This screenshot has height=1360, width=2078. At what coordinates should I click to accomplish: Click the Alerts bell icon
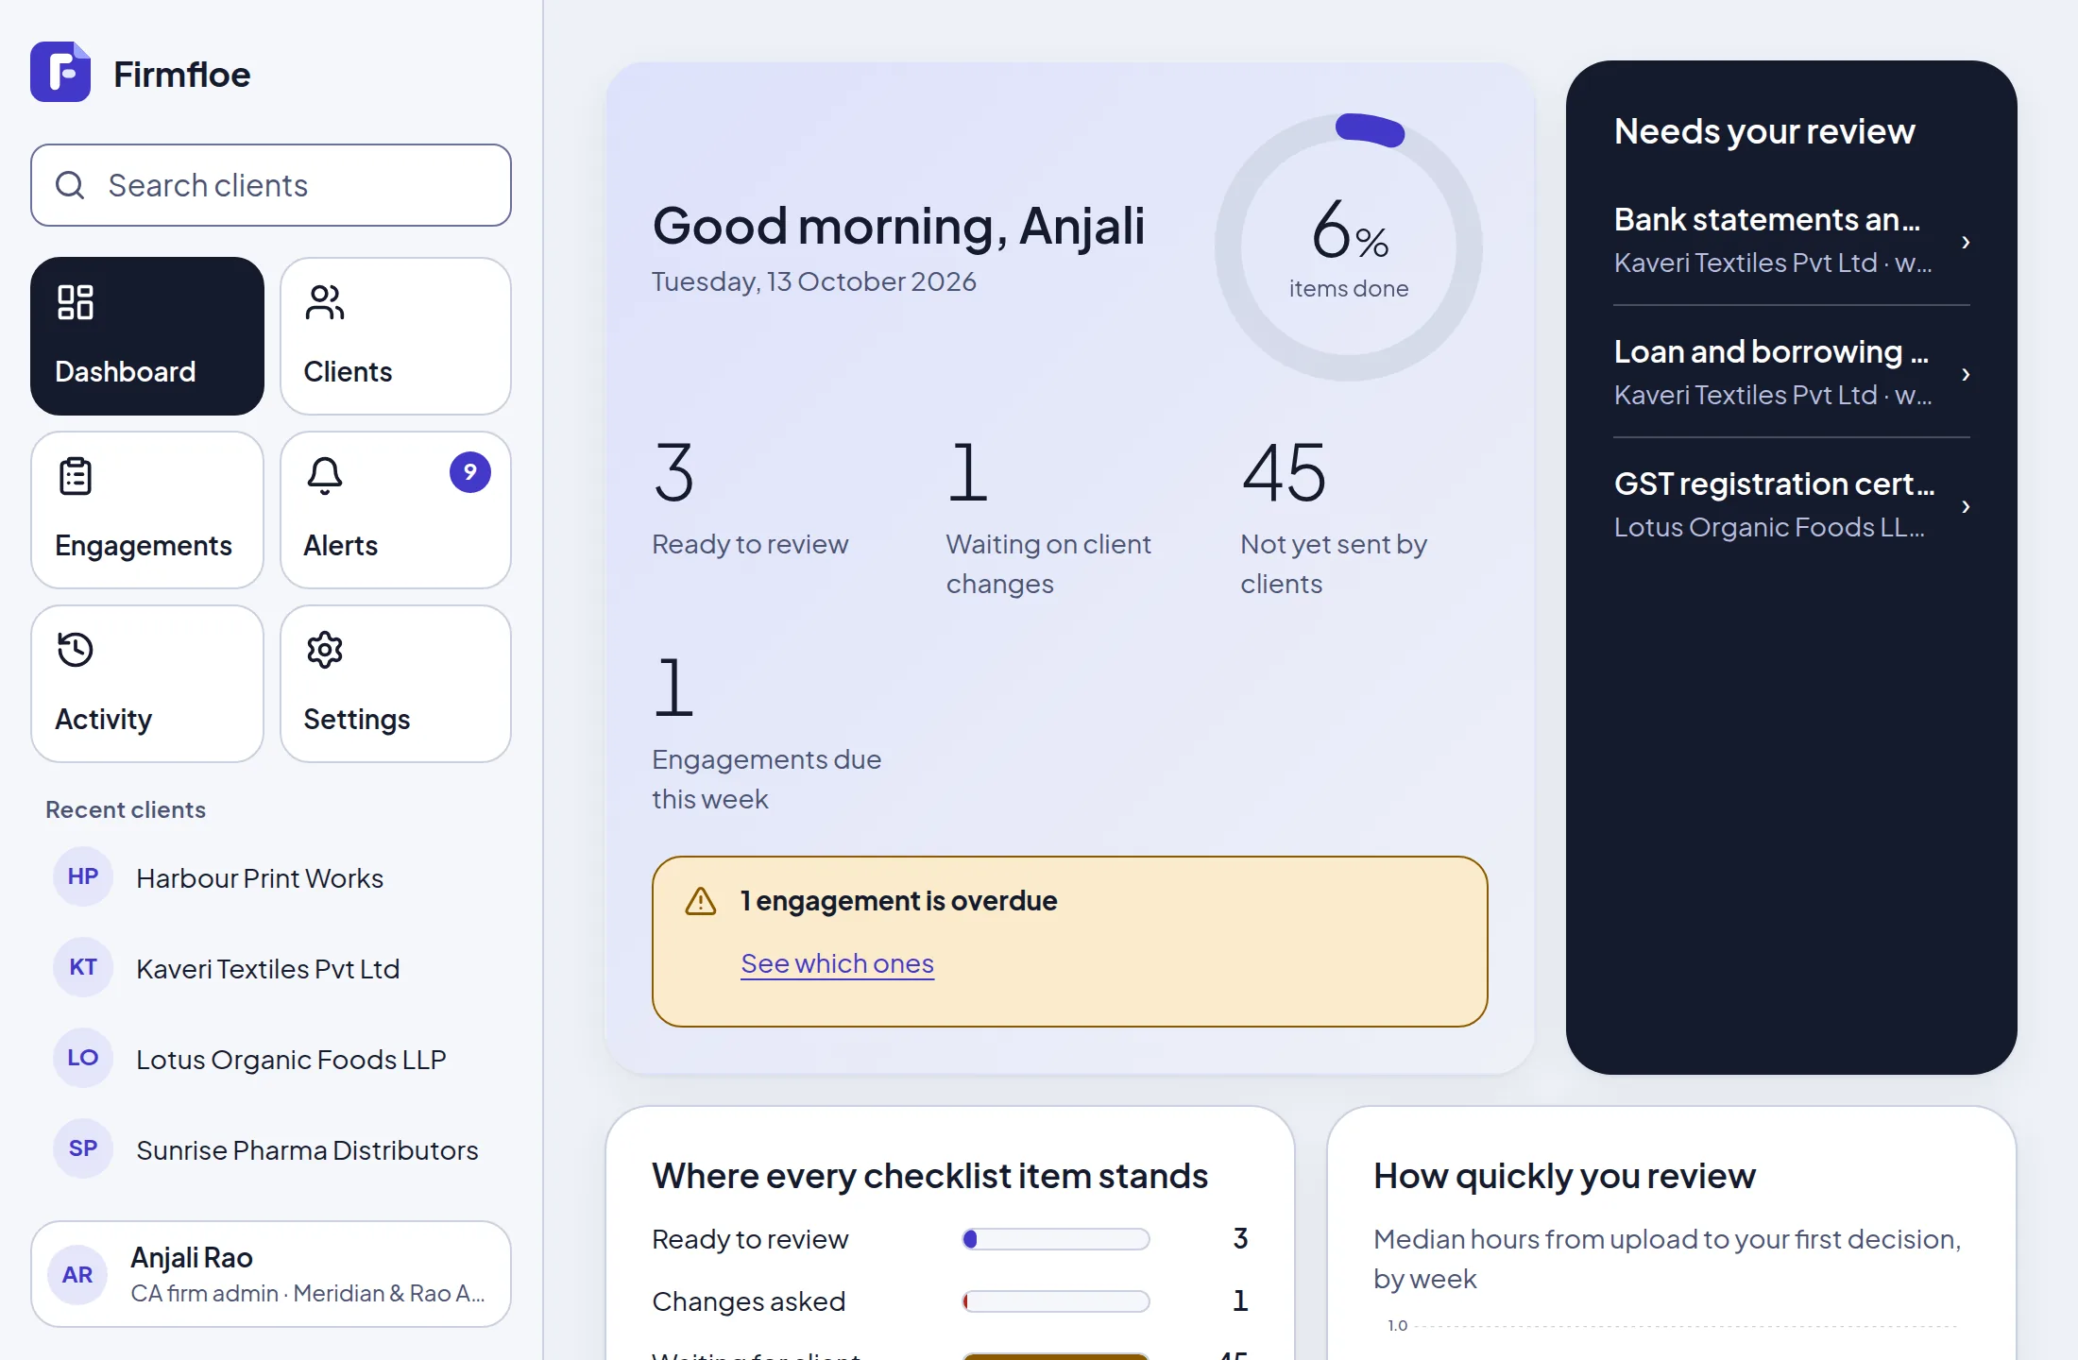pos(325,476)
